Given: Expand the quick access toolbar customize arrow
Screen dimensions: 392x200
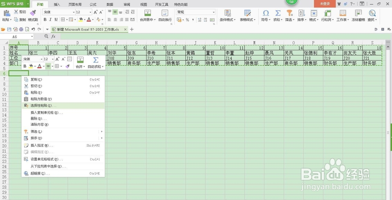Looking at the screenshot, I should pyautogui.click(x=47, y=29).
